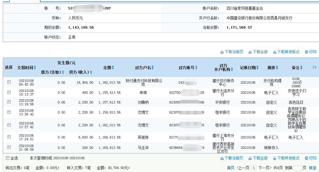
Task: Check the row for 吴丽妹 transaction
Action: pos(9,137)
